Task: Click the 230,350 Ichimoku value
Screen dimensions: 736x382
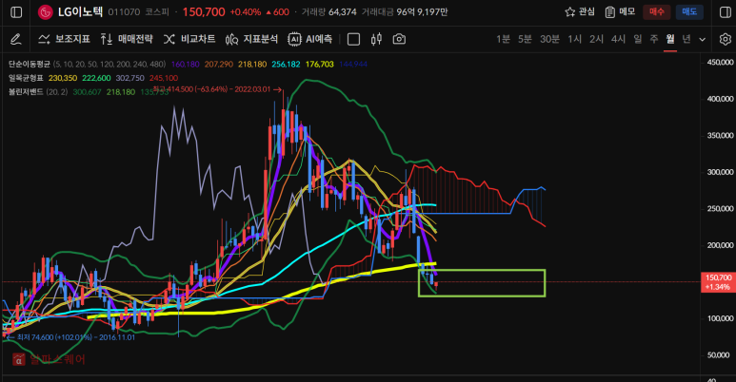Action: click(x=63, y=78)
